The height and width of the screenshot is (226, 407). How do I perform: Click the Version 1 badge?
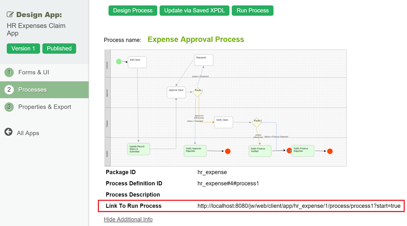[x=23, y=48]
